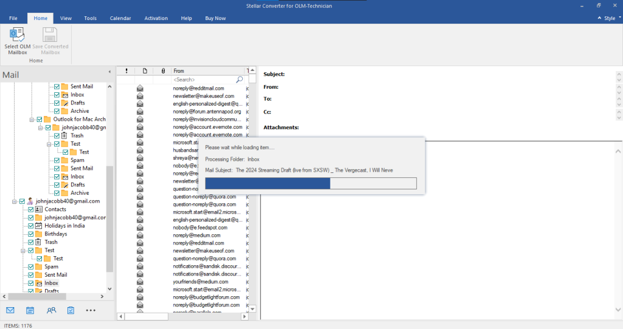Click search magnifier icon in From column
The image size is (623, 329).
[239, 80]
